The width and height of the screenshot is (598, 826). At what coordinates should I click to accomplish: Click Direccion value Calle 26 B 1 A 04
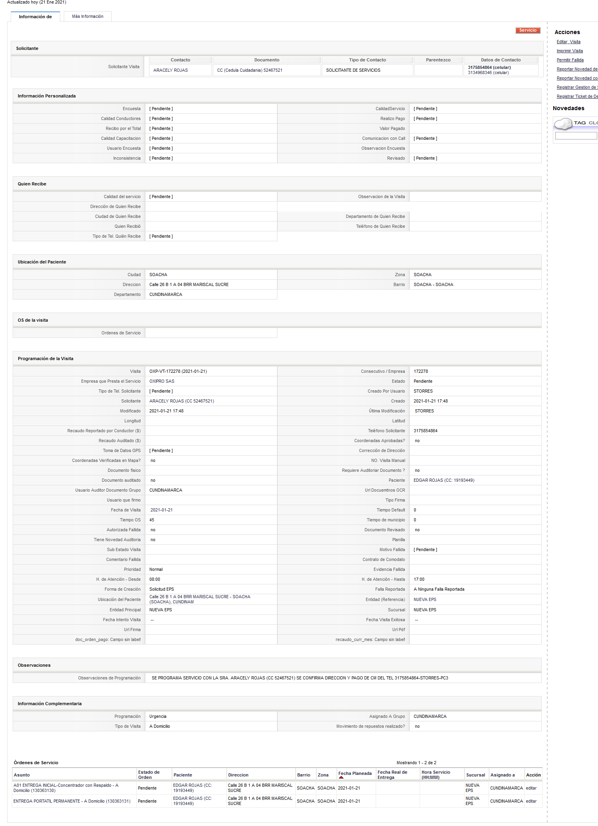coord(189,284)
